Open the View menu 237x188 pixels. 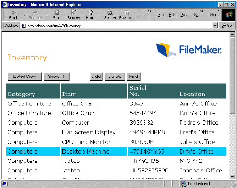click(x=184, y=15)
